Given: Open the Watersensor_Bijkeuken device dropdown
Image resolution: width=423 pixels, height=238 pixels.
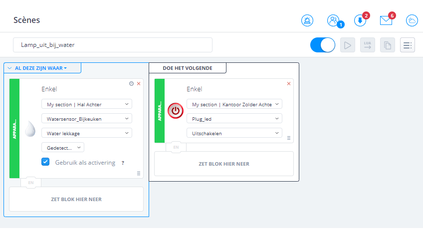Looking at the screenshot, I should [87, 119].
